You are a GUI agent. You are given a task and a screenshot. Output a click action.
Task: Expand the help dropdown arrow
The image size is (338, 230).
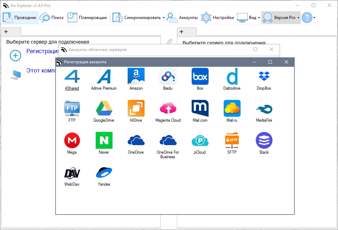[x=314, y=18]
